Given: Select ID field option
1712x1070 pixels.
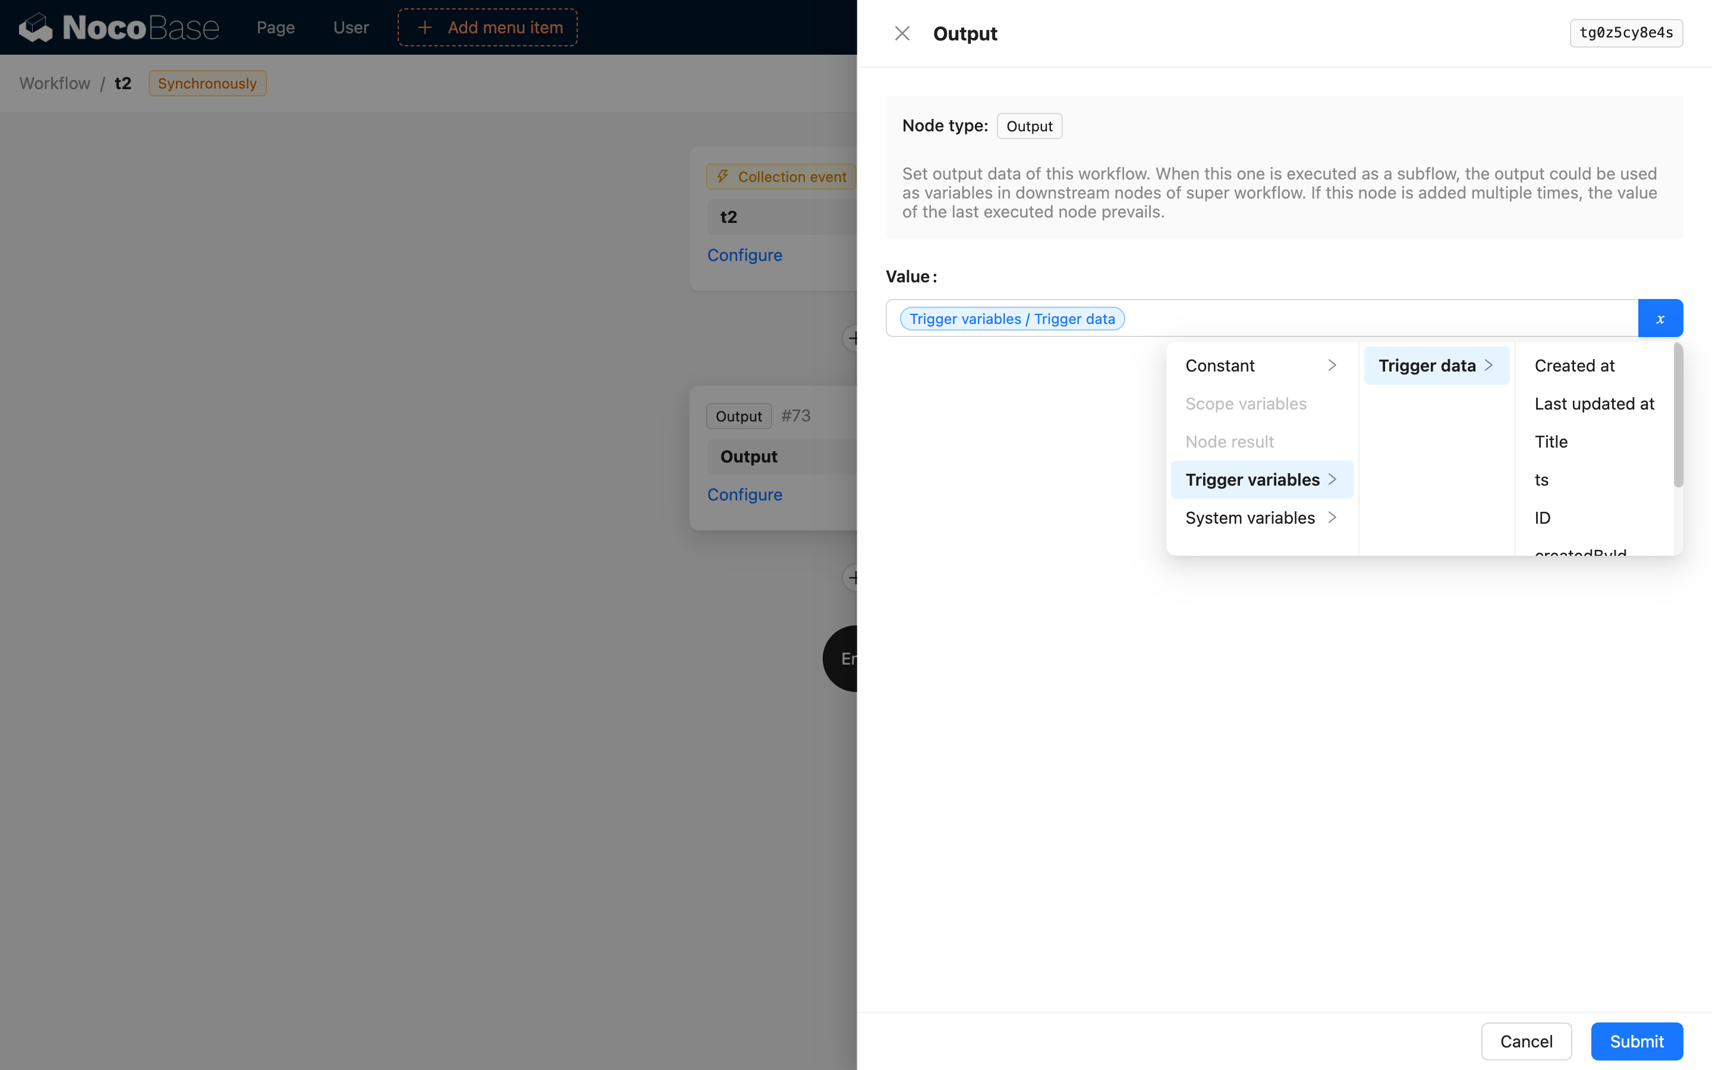Looking at the screenshot, I should [1542, 518].
